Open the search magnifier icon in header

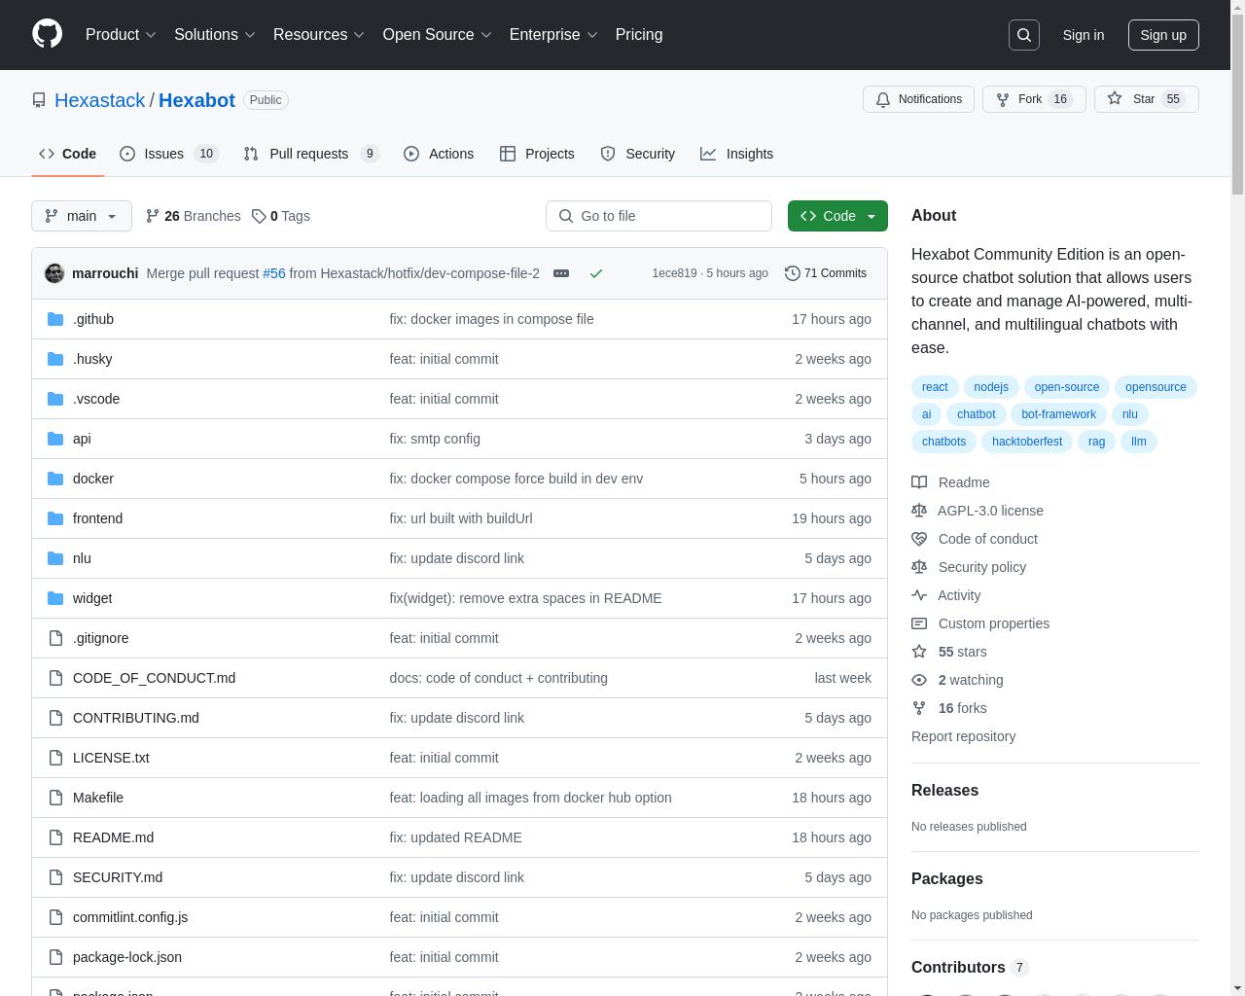1024,35
